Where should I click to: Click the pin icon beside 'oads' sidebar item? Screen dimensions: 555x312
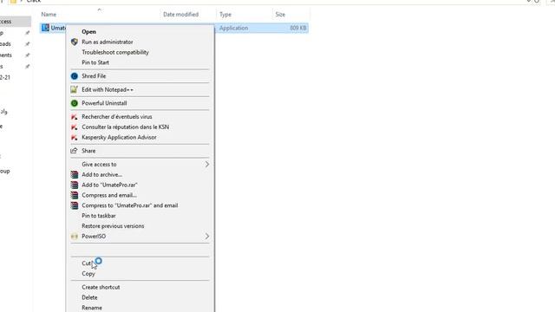(27, 44)
